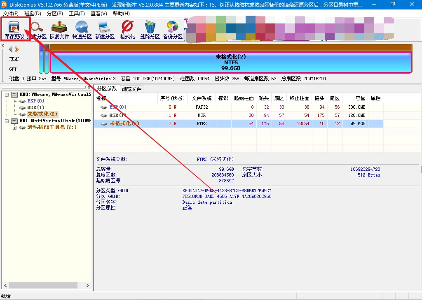This screenshot has width=422, height=300.
Task: Go to previous disk arrow
Action: tap(11, 49)
